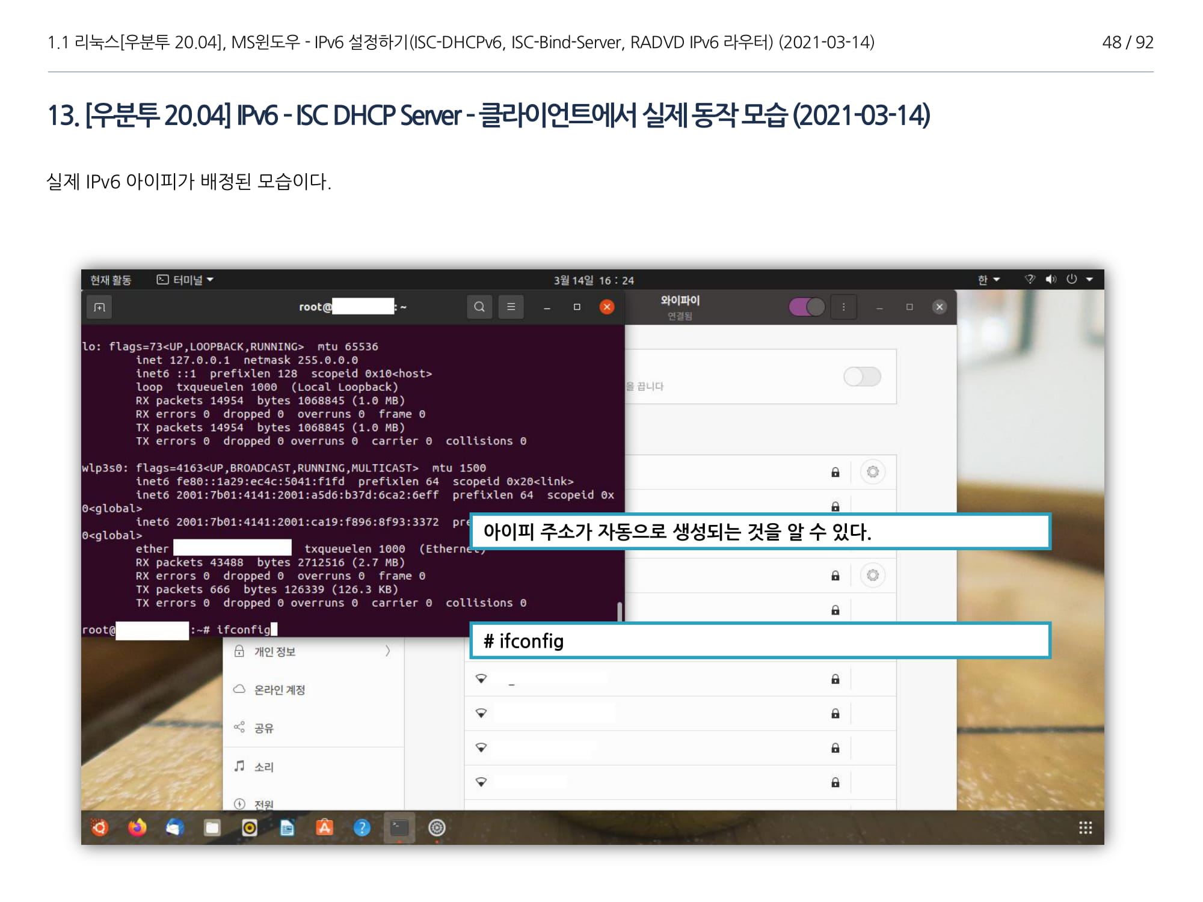Toggle the Wi-Fi enabled switch off
The width and height of the screenshot is (1203, 902).
pos(807,307)
